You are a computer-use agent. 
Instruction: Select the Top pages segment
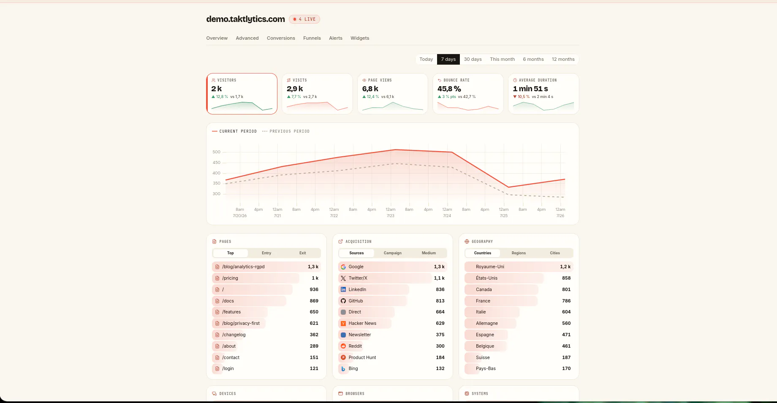tap(231, 253)
